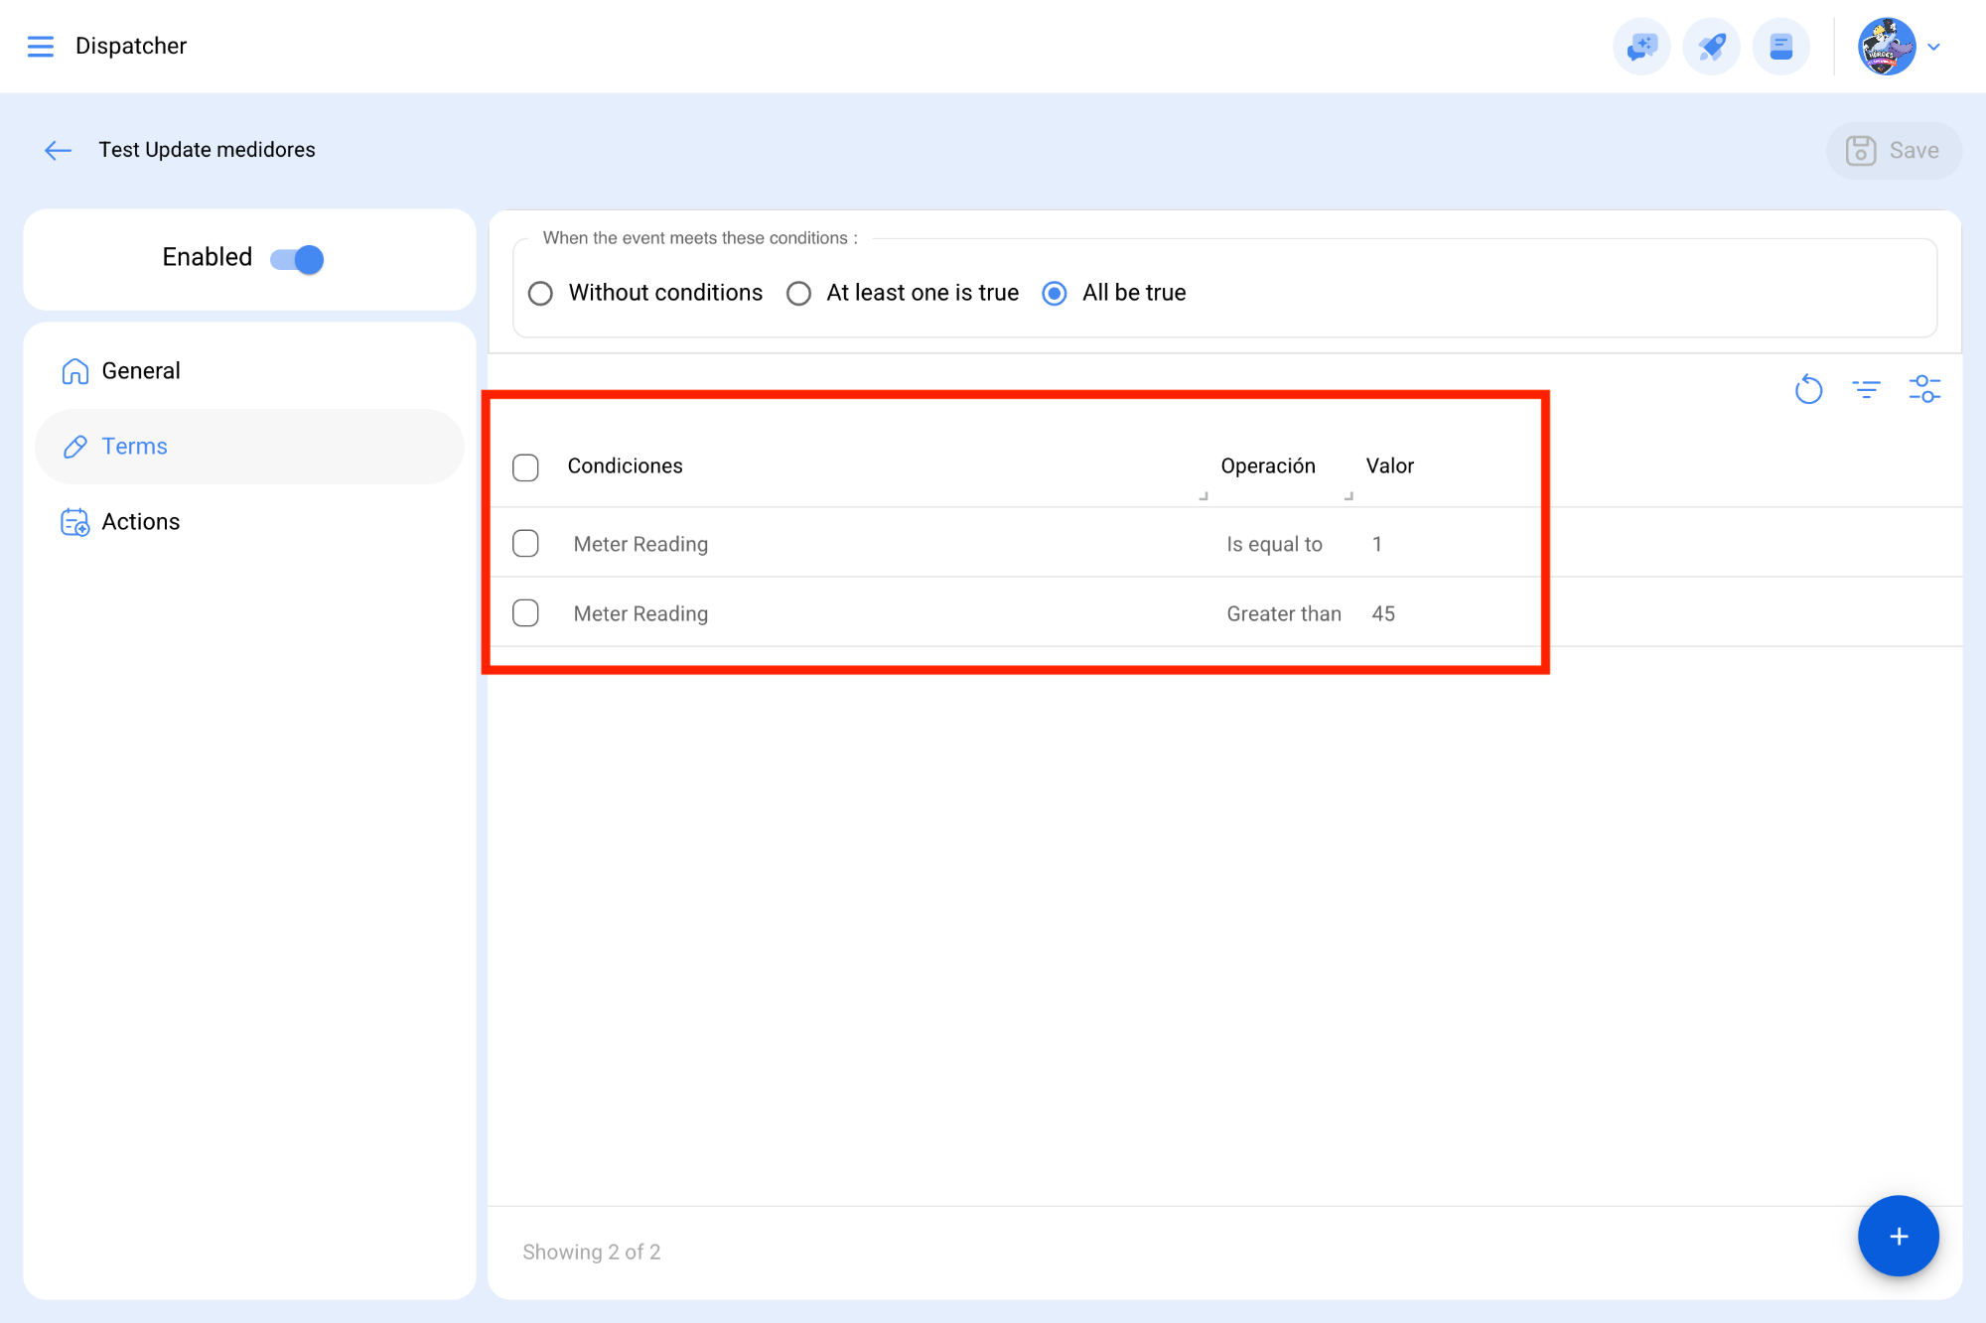Viewport: 1986px width, 1323px height.
Task: Check the select-all Condiciones checkbox
Action: [x=525, y=467]
